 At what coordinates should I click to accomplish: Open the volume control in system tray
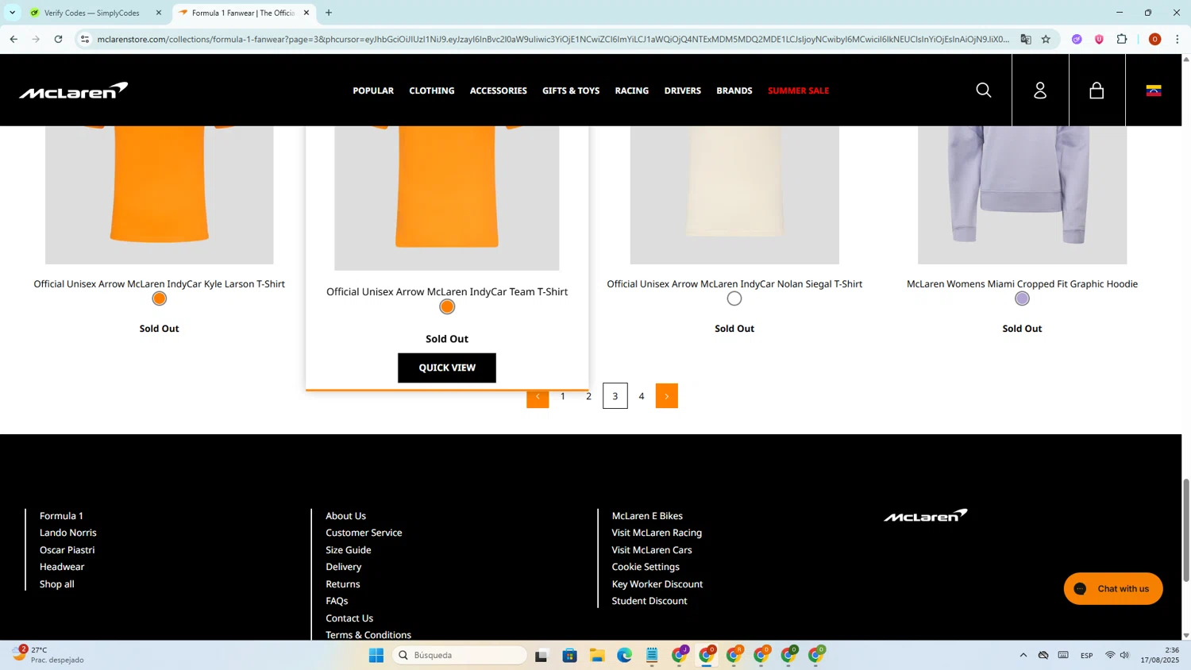pyautogui.click(x=1124, y=655)
